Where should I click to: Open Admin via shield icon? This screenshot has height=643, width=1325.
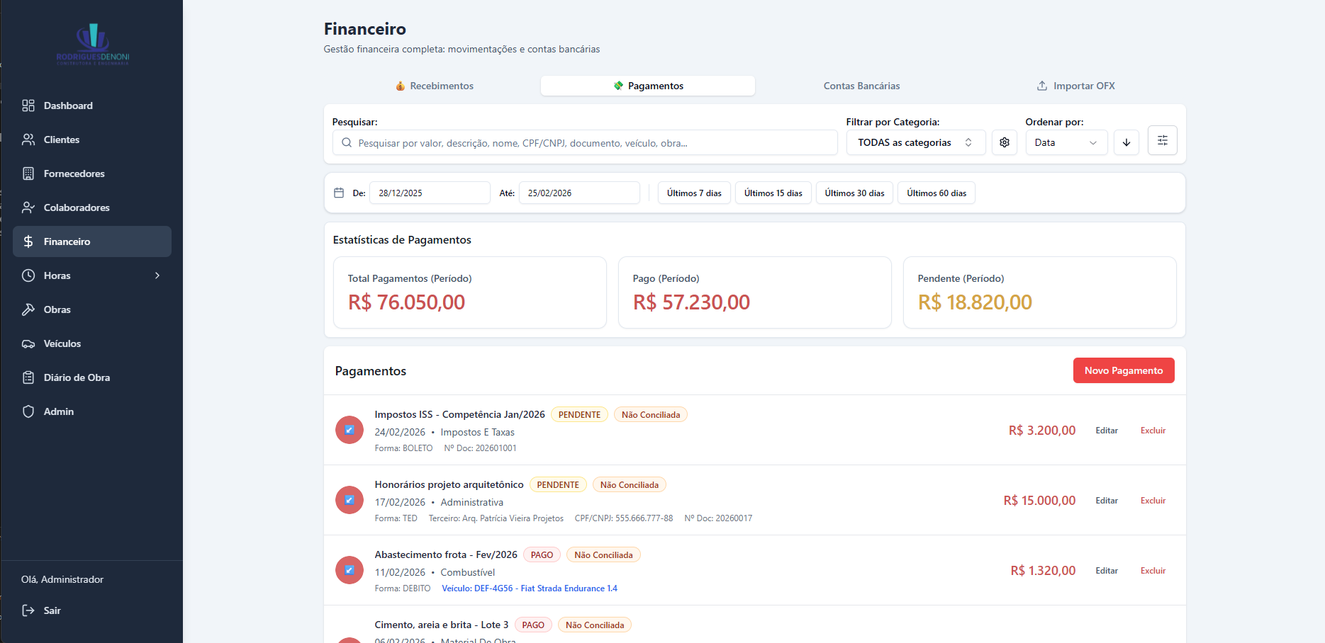tap(28, 411)
